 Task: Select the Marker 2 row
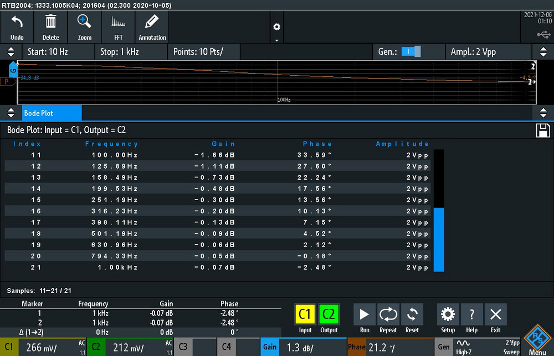coord(141,322)
